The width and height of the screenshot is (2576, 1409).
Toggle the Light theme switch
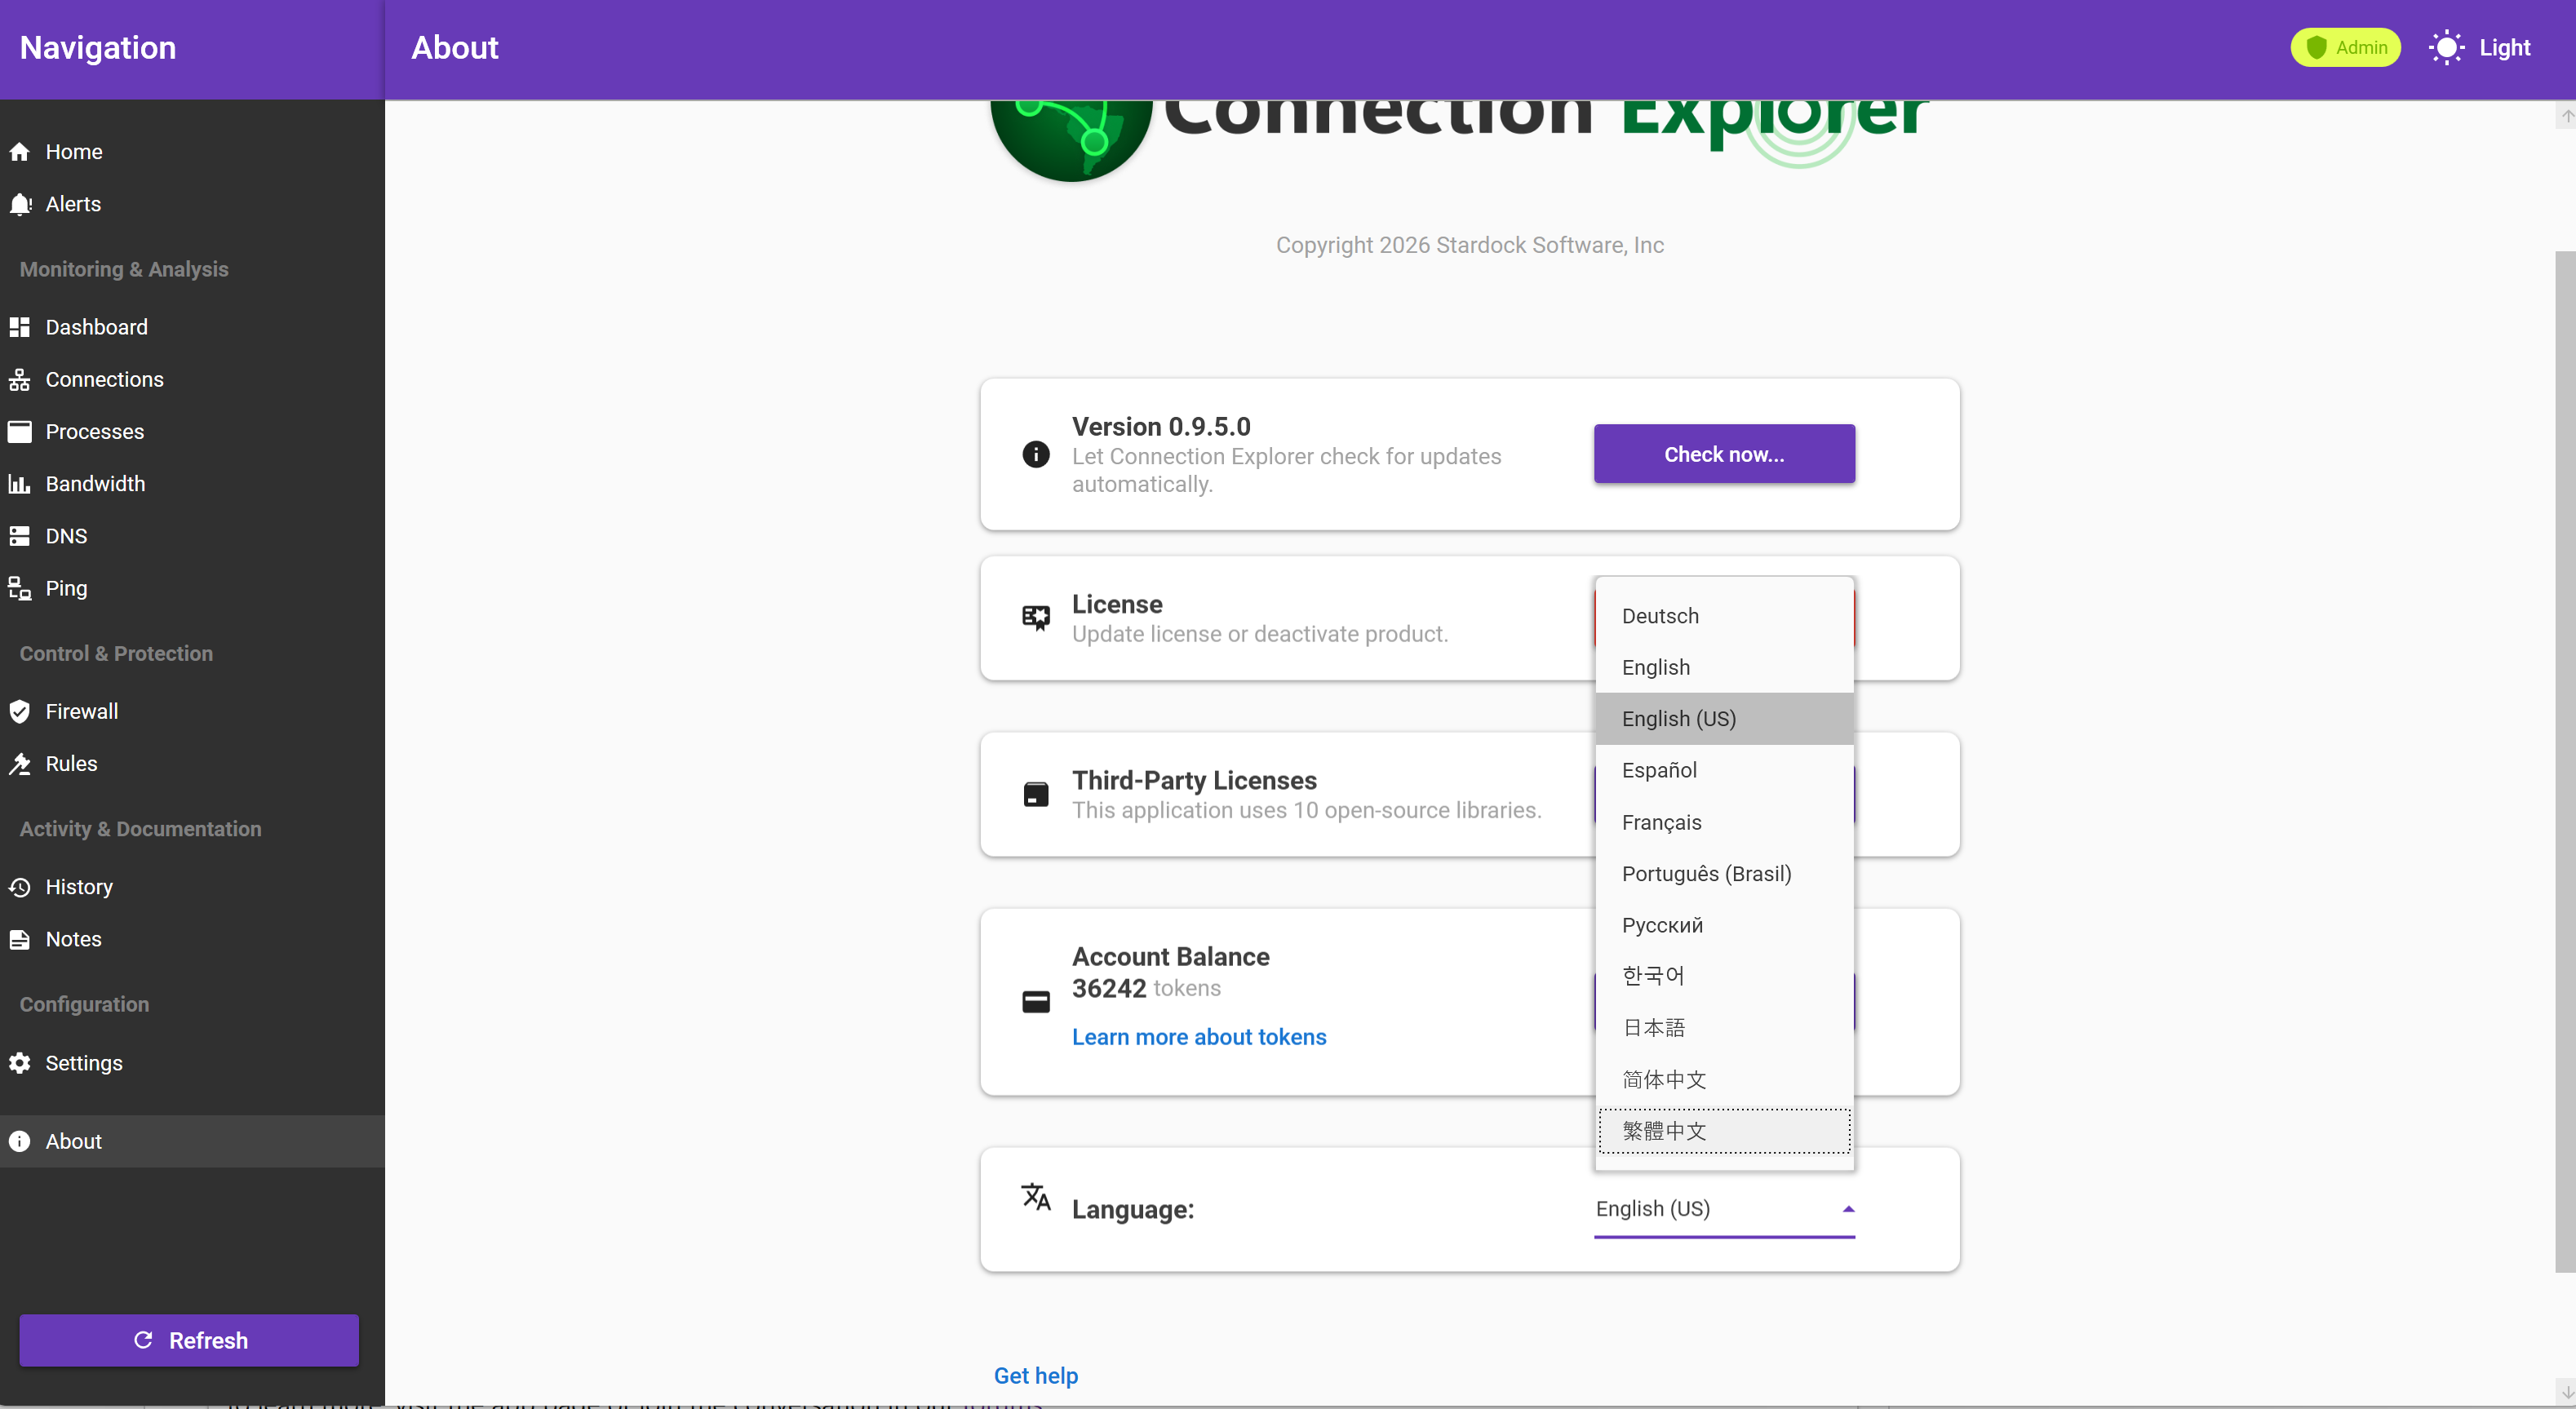coord(2479,48)
